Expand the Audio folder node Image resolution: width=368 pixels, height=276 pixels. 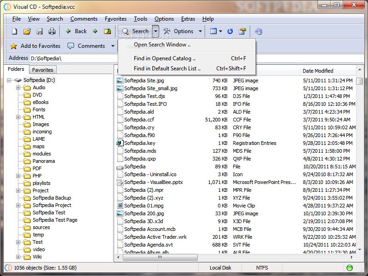click(x=18, y=87)
